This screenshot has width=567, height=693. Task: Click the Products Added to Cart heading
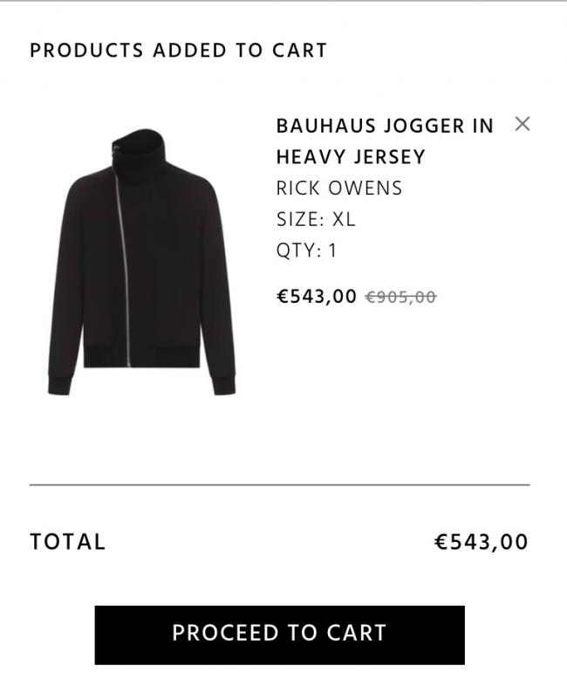tap(179, 51)
